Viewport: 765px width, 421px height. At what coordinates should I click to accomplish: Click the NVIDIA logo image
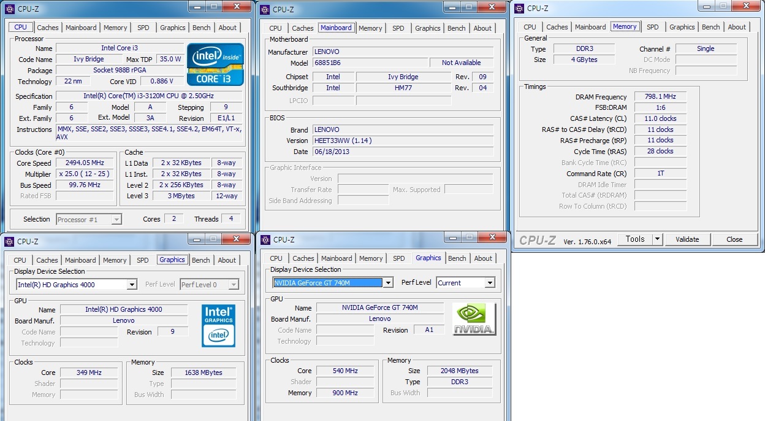pyautogui.click(x=474, y=319)
